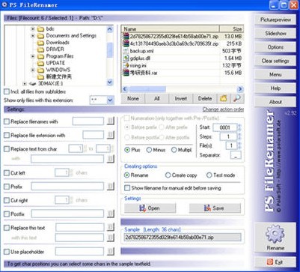Click helper button beside Replace file extension with
Image resolution: width=300 pixels, height=272 pixels.
coord(110,135)
